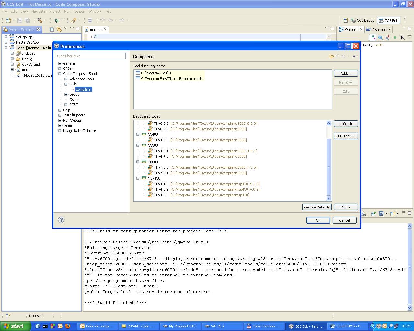
Task: Open Firefox from the quick launch bar
Action: 68,326
